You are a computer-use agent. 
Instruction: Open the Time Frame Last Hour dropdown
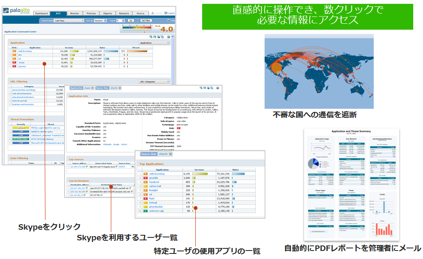pos(69,20)
